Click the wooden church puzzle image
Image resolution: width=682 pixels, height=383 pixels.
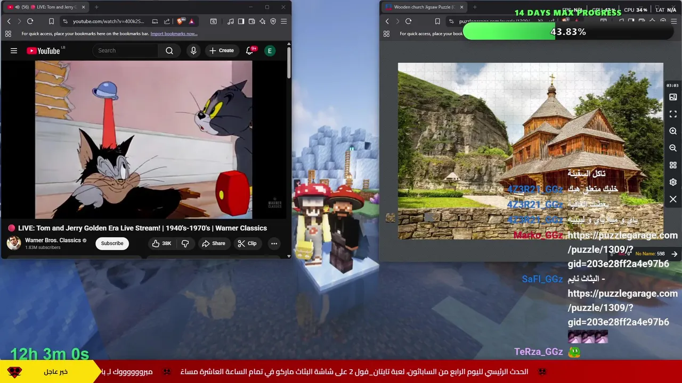click(531, 151)
